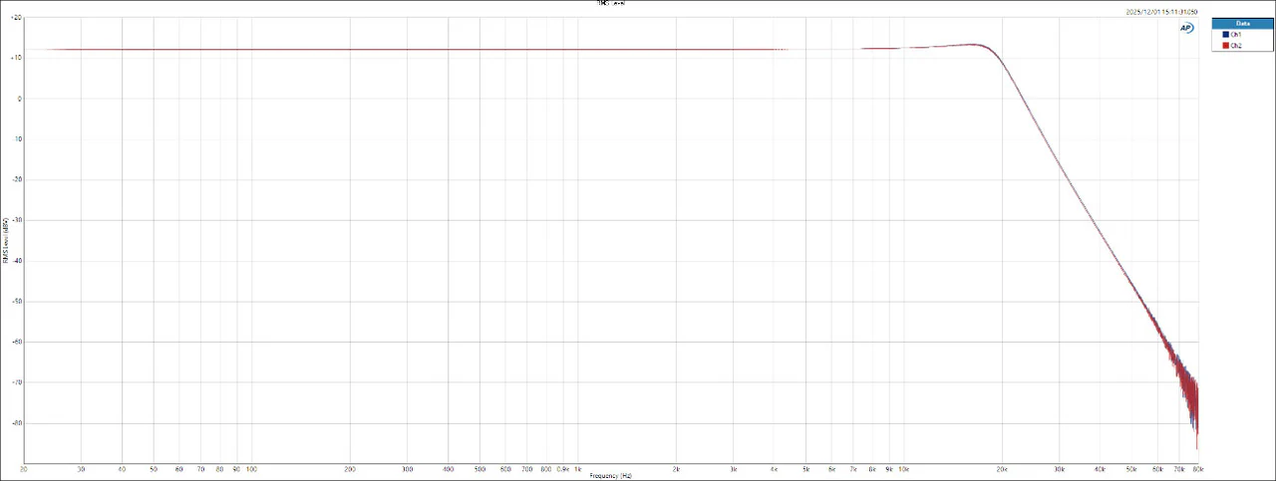
Task: Click the graph timestamp at top right
Action: click(1161, 12)
